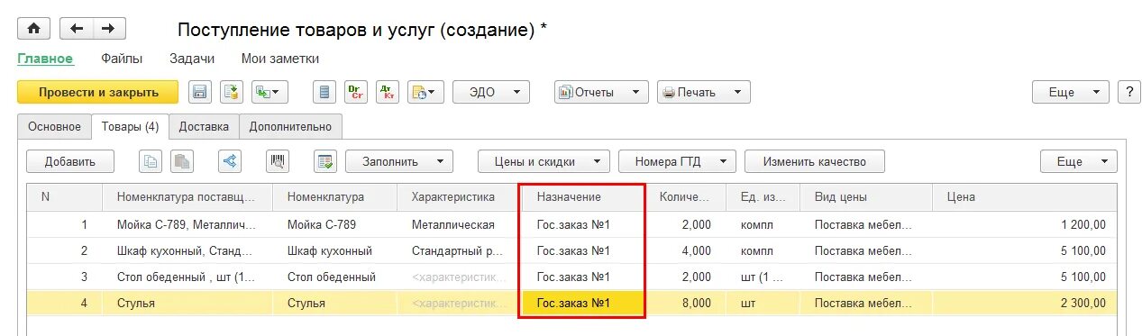Screen dimensions: 1142x336
Task: Sort by Назначение column header
Action: (x=583, y=197)
